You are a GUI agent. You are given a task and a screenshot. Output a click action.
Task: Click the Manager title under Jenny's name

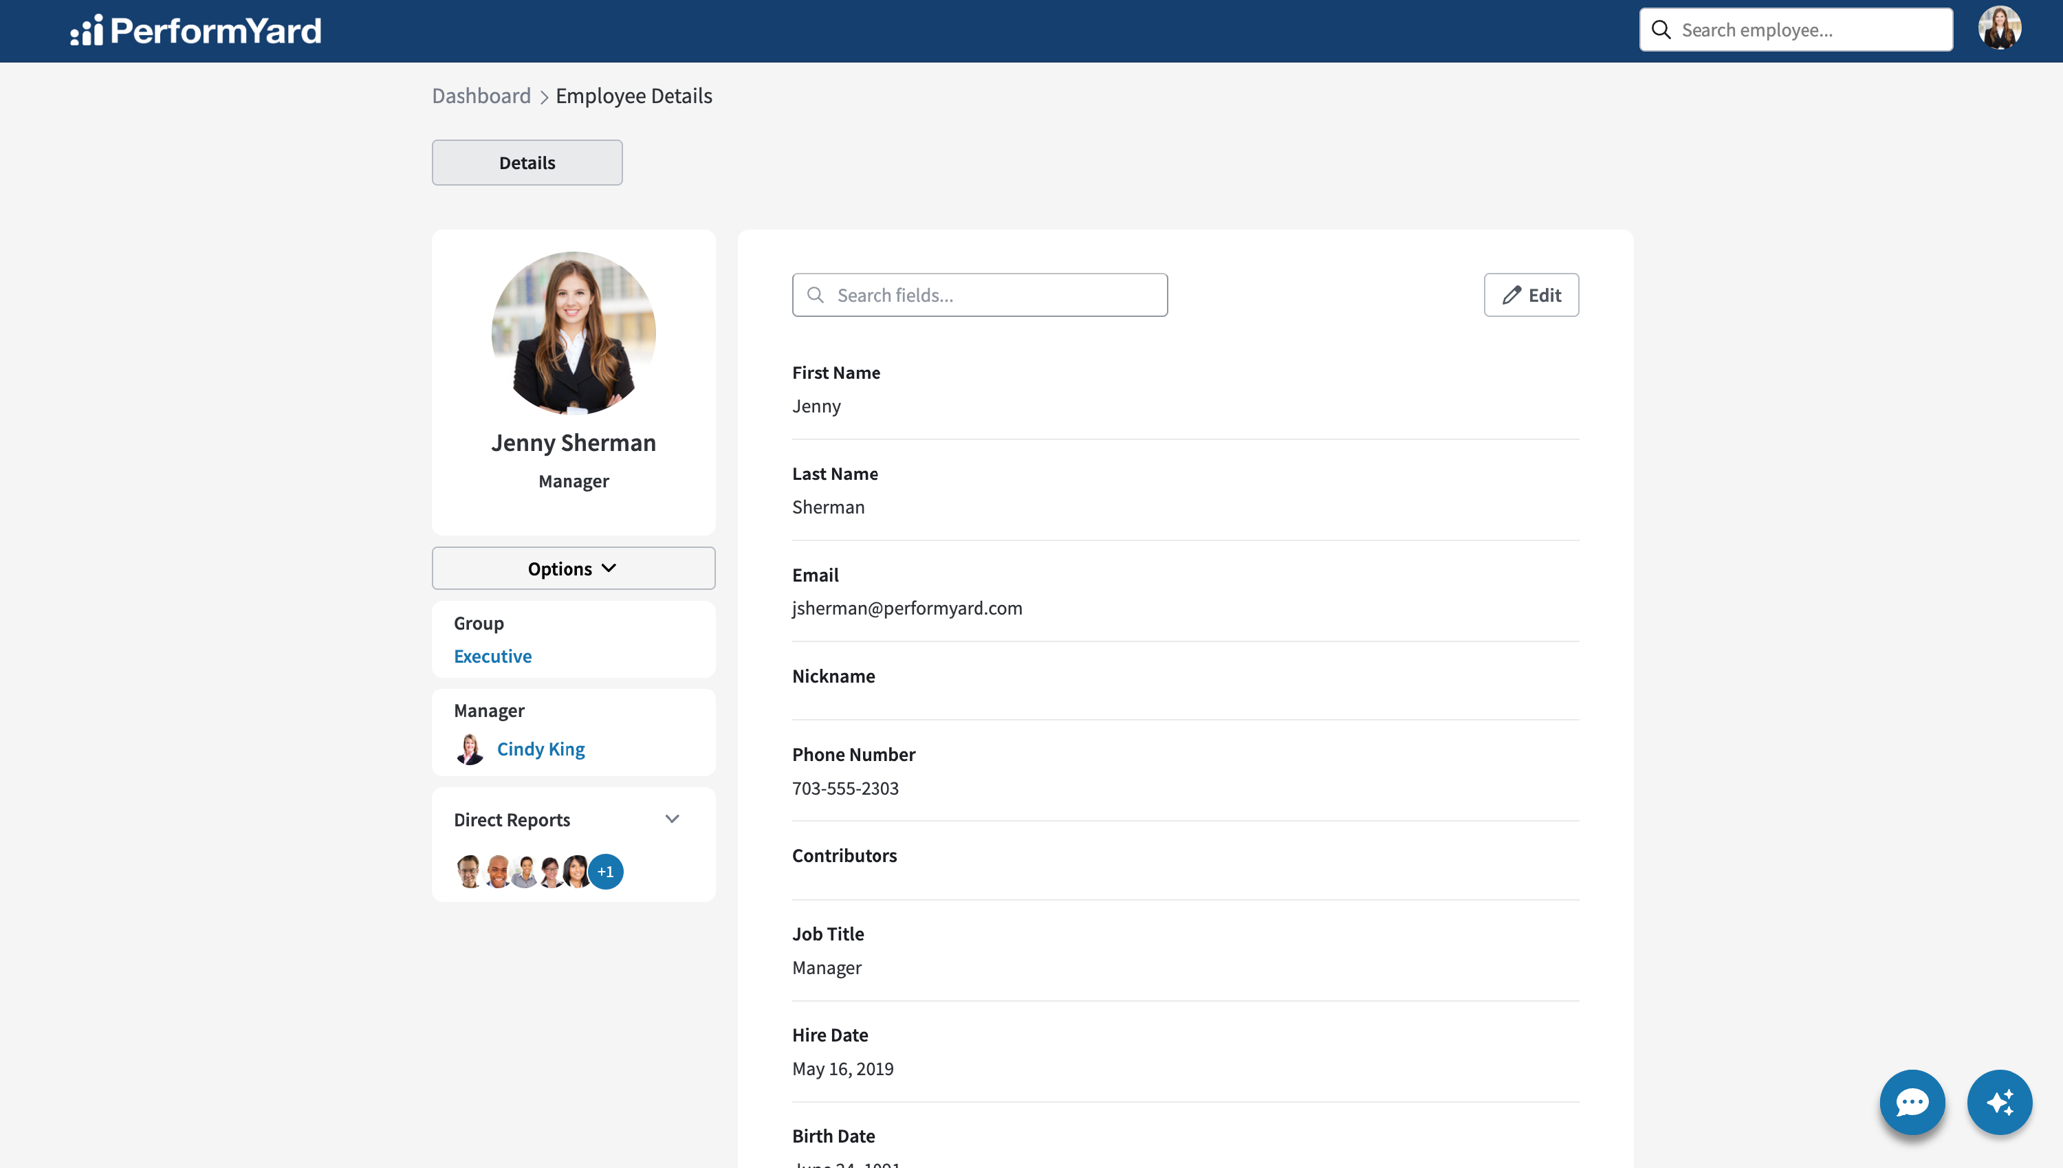tap(574, 481)
